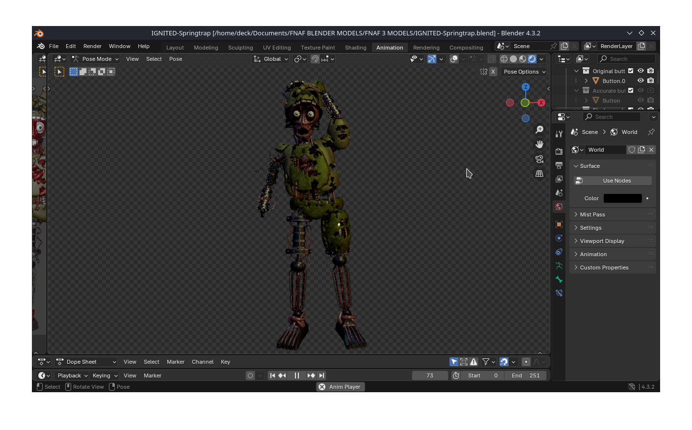692x430 pixels.
Task: Toggle Only Show Selected in Dope Sheet
Action: pyautogui.click(x=454, y=362)
